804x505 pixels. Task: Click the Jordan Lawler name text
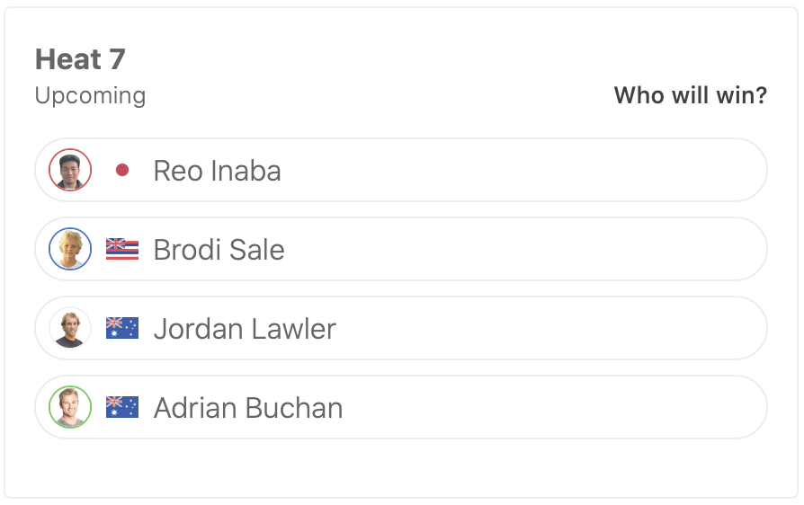point(245,329)
